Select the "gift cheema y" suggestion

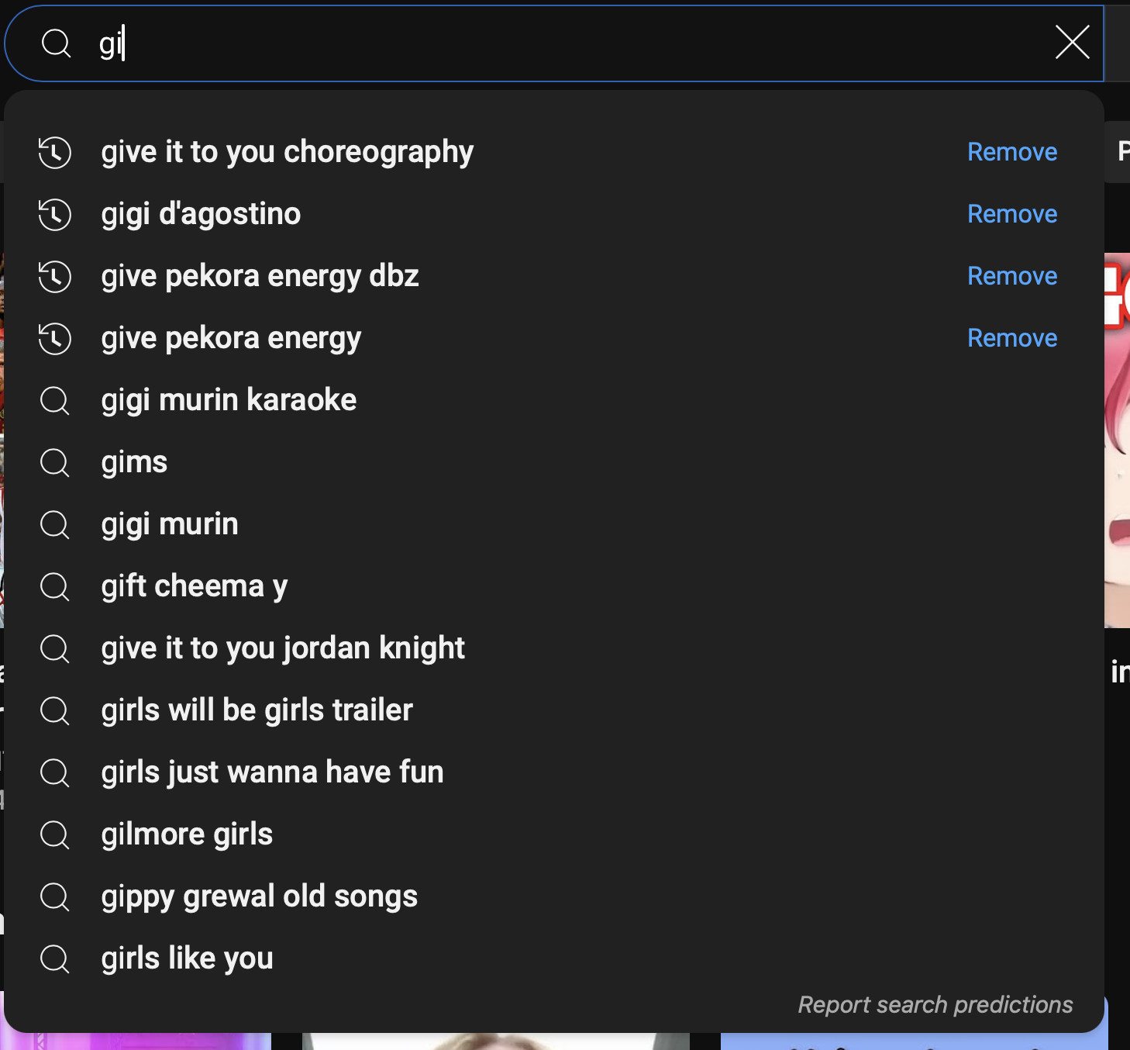point(554,586)
